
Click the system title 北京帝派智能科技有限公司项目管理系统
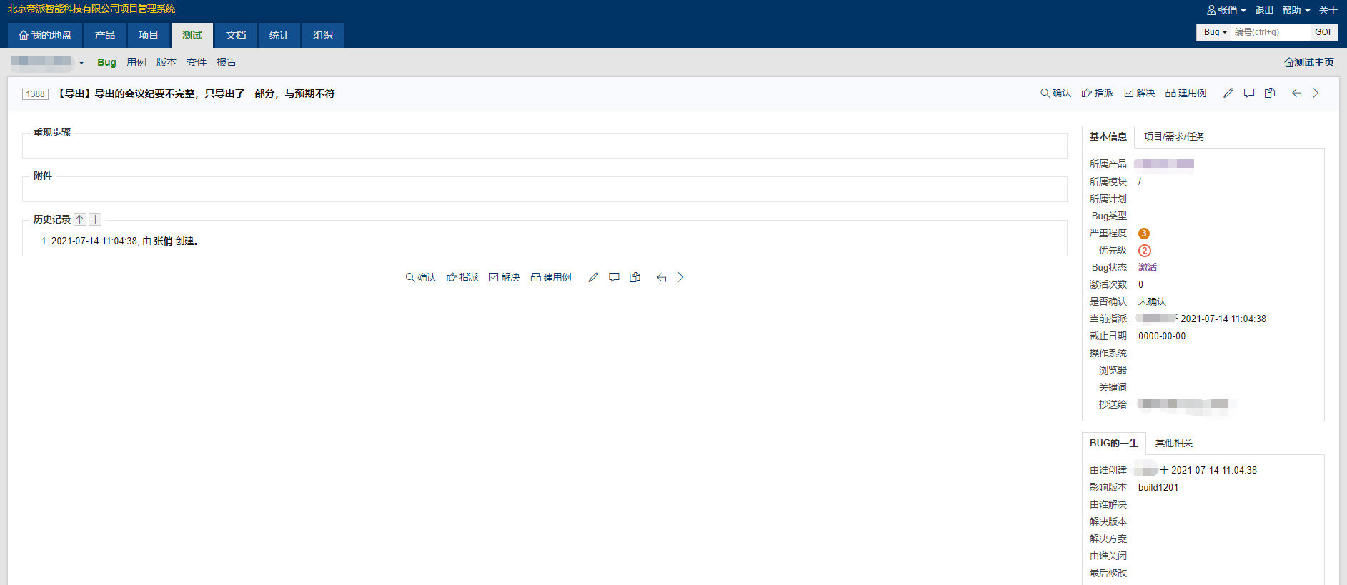click(91, 9)
